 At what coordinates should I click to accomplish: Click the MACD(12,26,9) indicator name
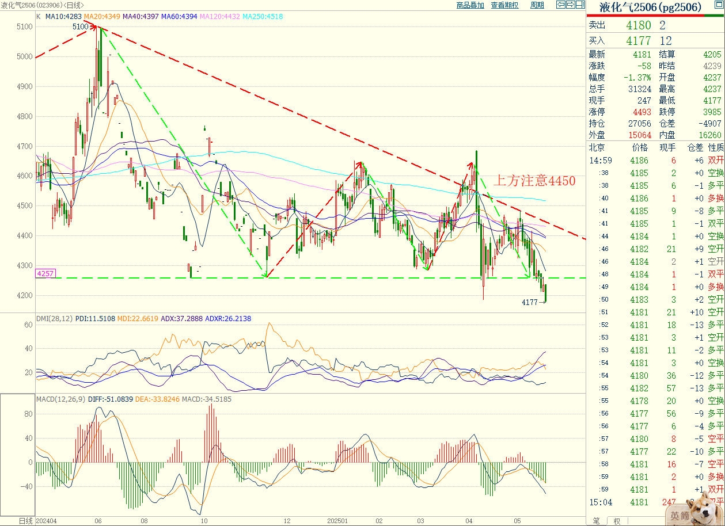(x=60, y=398)
